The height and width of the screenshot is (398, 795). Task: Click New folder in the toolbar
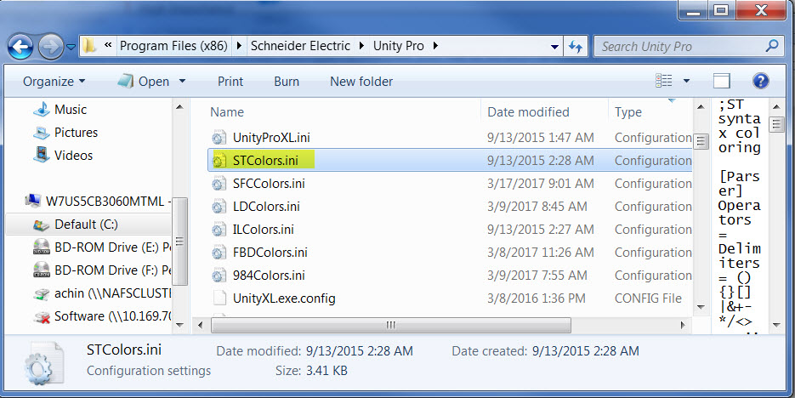click(x=361, y=82)
